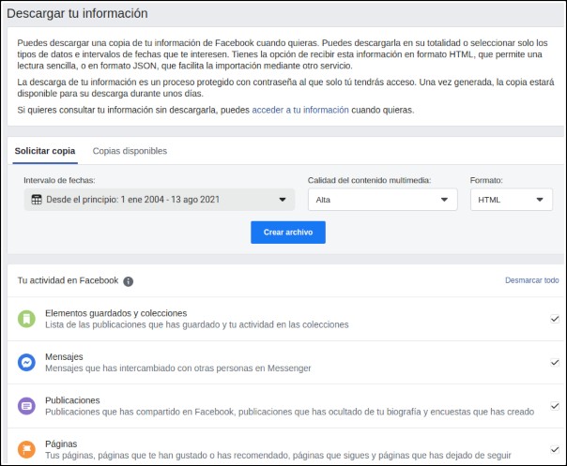Click the orange Páginas flag icon
The image size is (567, 466).
click(26, 449)
